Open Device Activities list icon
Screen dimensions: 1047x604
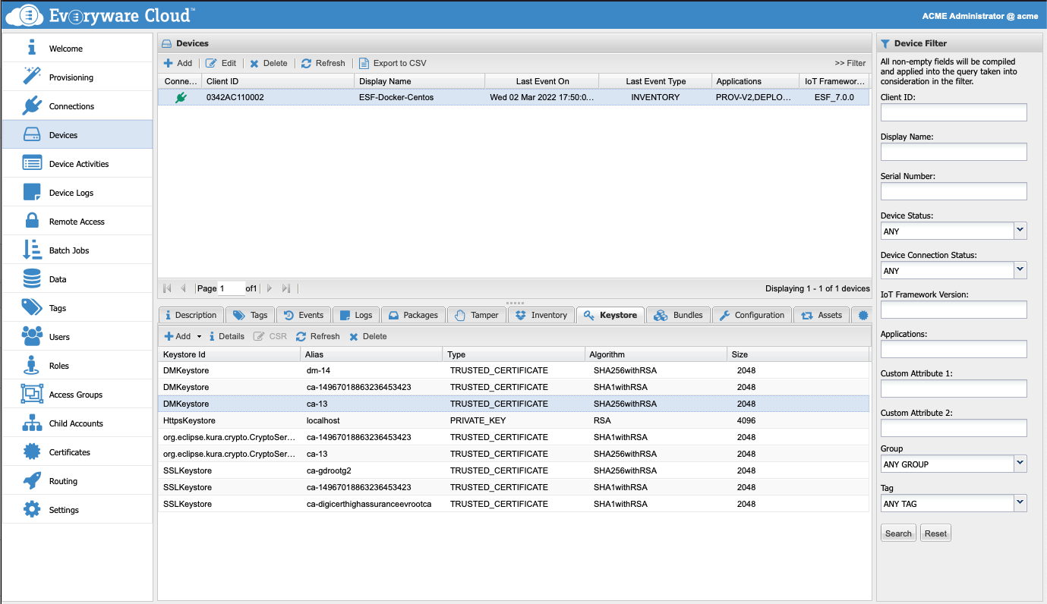[x=32, y=163]
